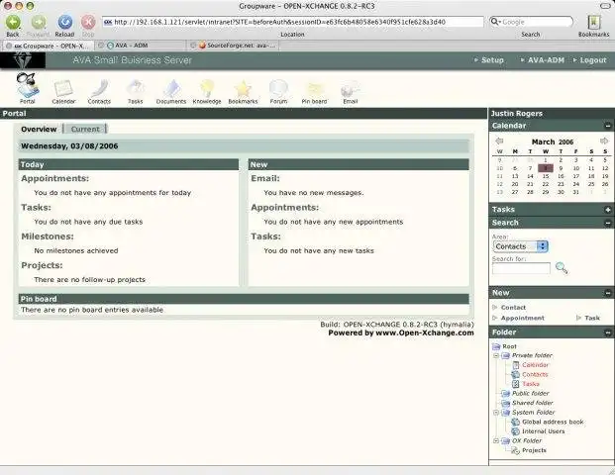This screenshot has width=615, height=475.
Task: Open the Area Contacts dropdown
Action: [520, 246]
